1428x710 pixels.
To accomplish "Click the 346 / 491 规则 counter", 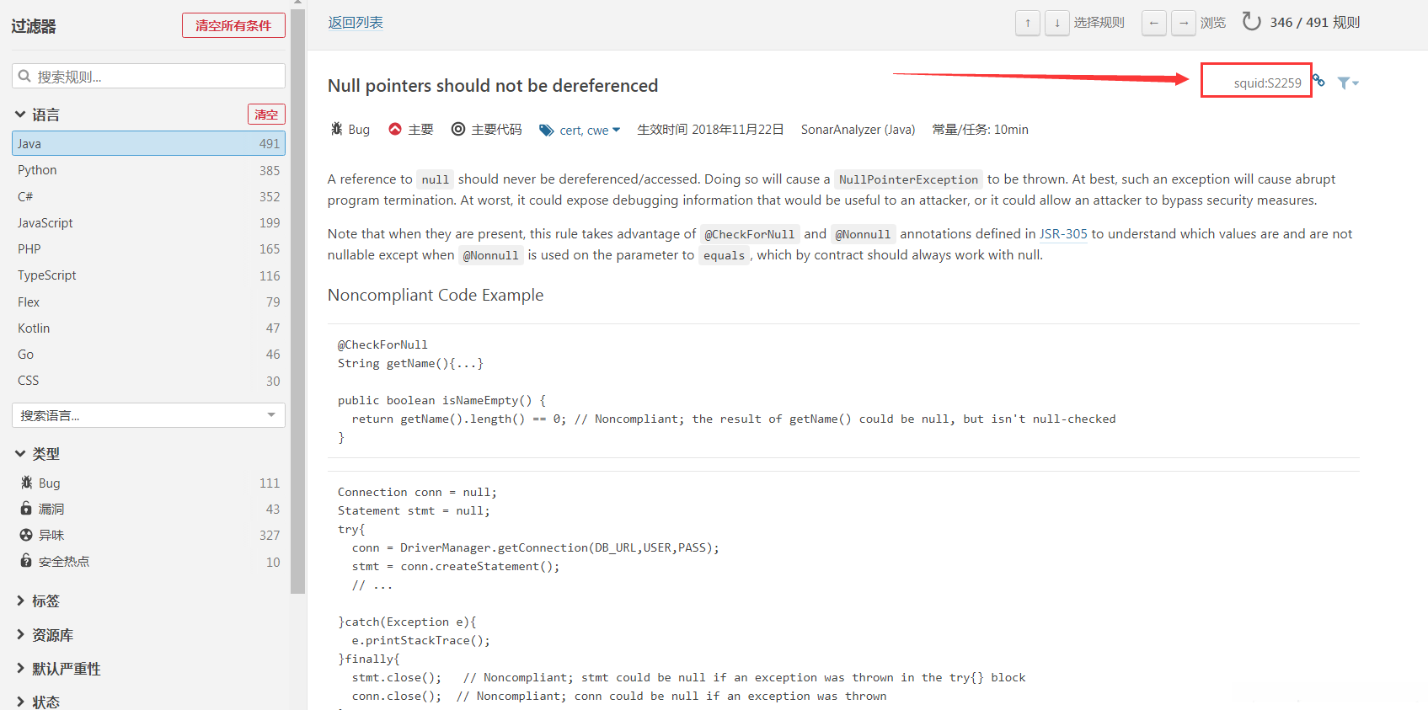I will click(1315, 23).
